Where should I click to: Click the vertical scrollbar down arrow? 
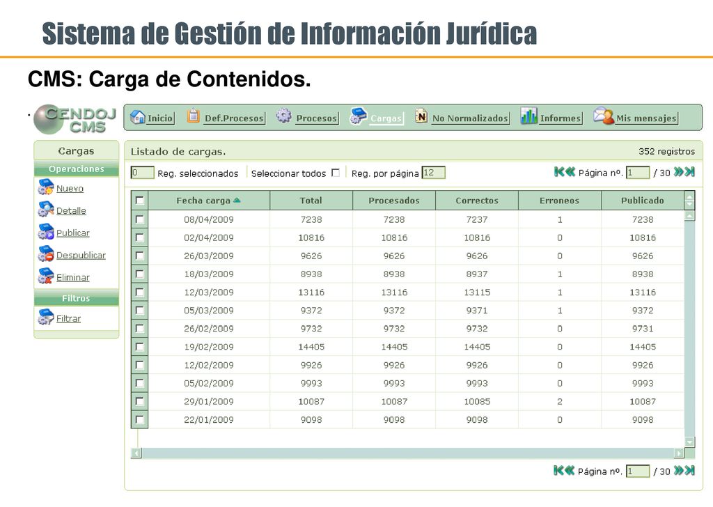(x=689, y=442)
